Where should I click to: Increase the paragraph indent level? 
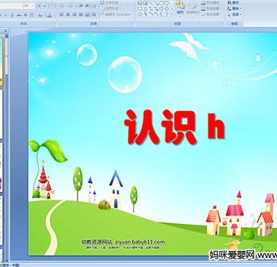[x=87, y=6]
